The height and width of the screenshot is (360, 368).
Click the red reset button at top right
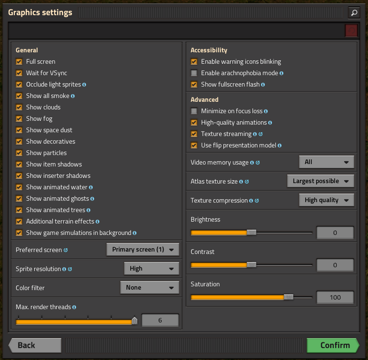(x=351, y=30)
